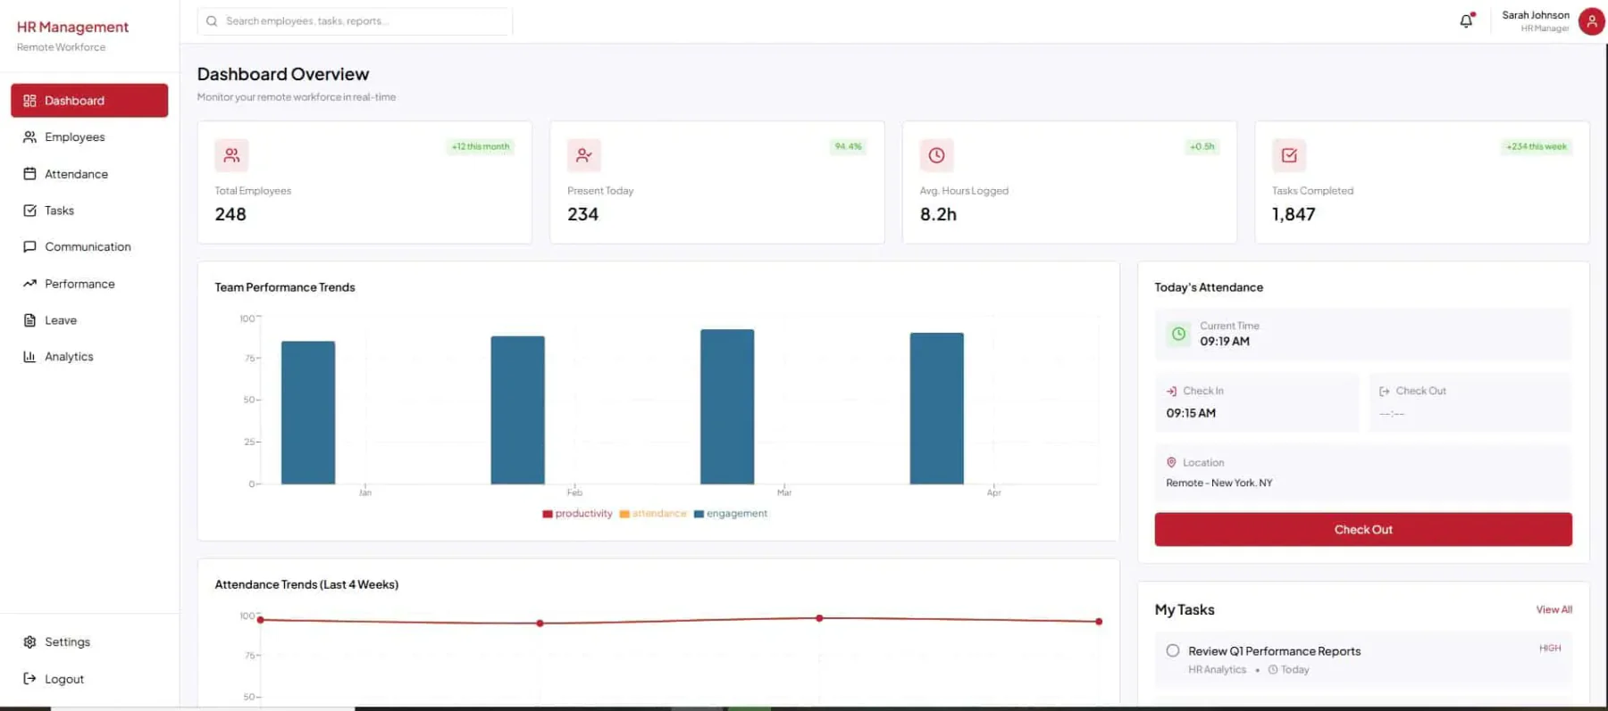
Task: Click the HR Management logo title
Action: tap(72, 28)
